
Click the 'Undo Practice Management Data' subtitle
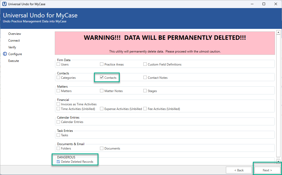(35, 21)
